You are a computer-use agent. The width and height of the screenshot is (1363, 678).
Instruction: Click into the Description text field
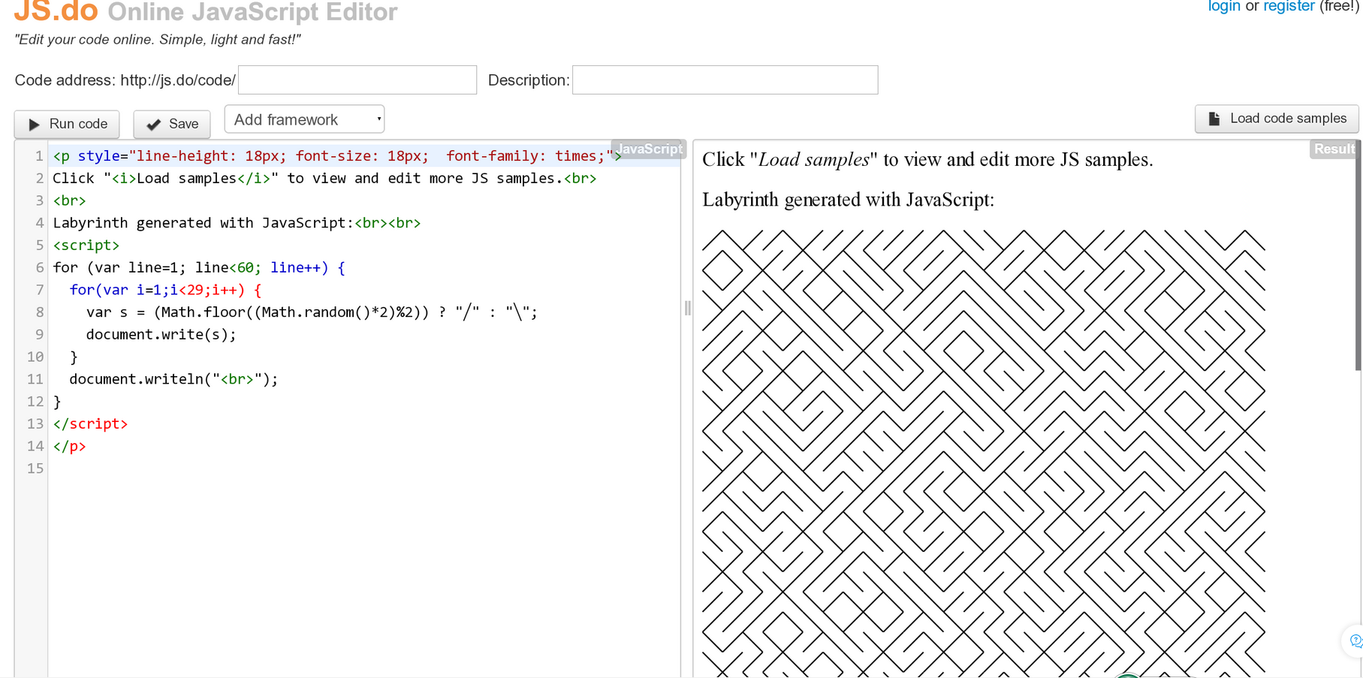click(725, 80)
